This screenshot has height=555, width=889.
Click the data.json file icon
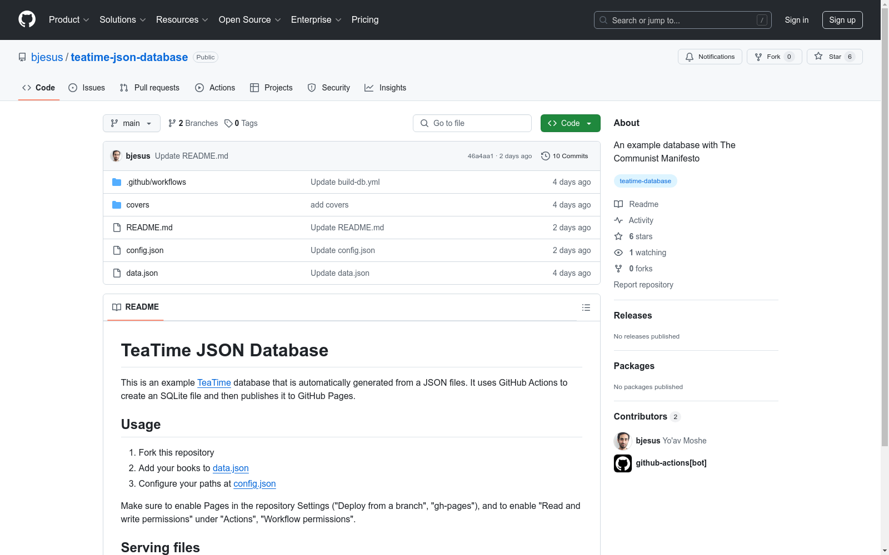coord(117,273)
